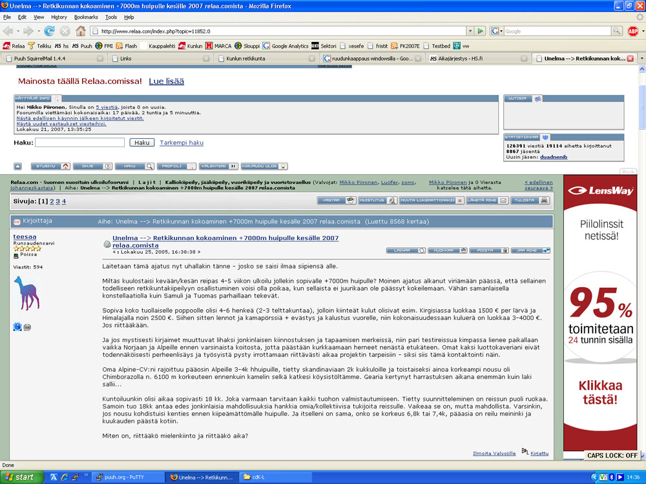Screen dimensions: 646x484
Task: Click the Haku search button
Action: coord(141,143)
